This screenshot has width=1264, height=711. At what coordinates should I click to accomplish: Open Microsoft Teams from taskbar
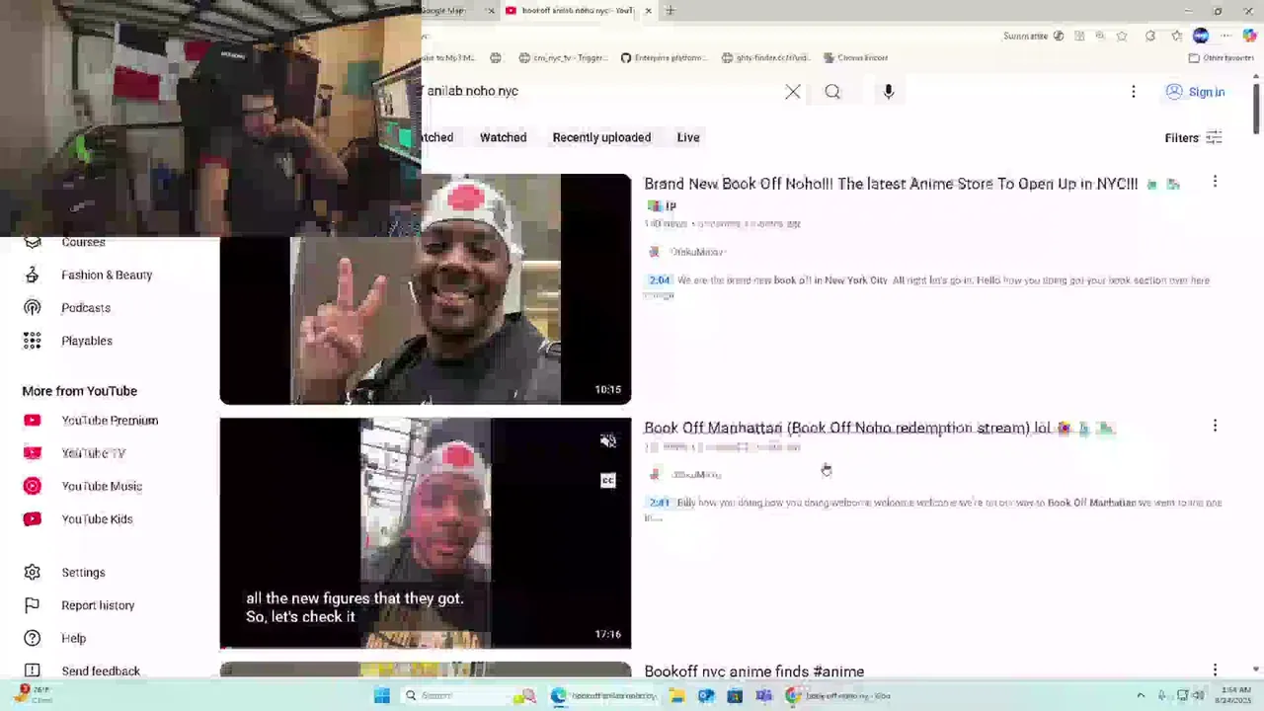pos(763,695)
